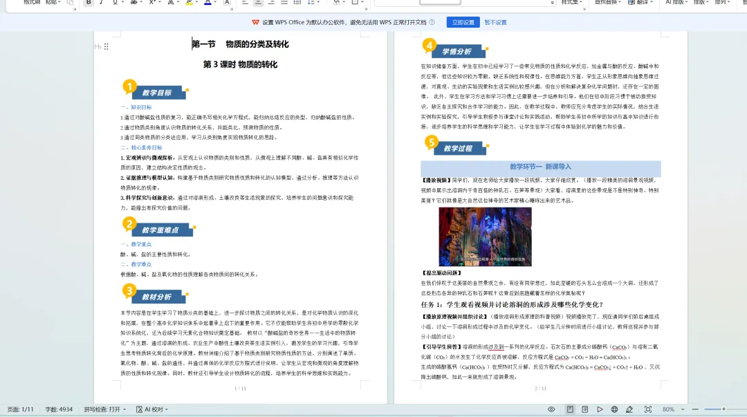The width and height of the screenshot is (747, 417).
Task: Click the zoom out minus button
Action: (x=695, y=409)
